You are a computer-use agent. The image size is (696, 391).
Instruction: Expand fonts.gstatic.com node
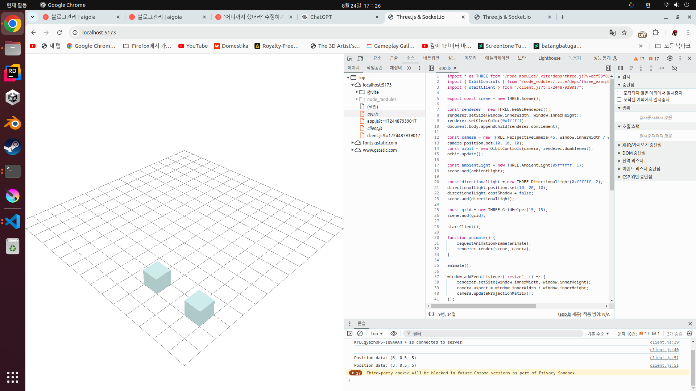click(352, 143)
